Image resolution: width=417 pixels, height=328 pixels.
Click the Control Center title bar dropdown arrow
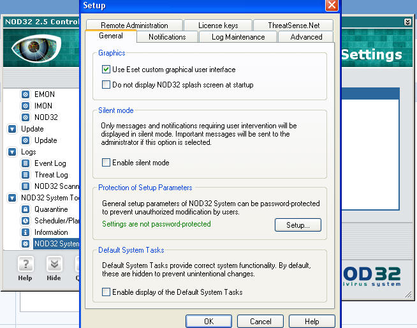coord(407,22)
